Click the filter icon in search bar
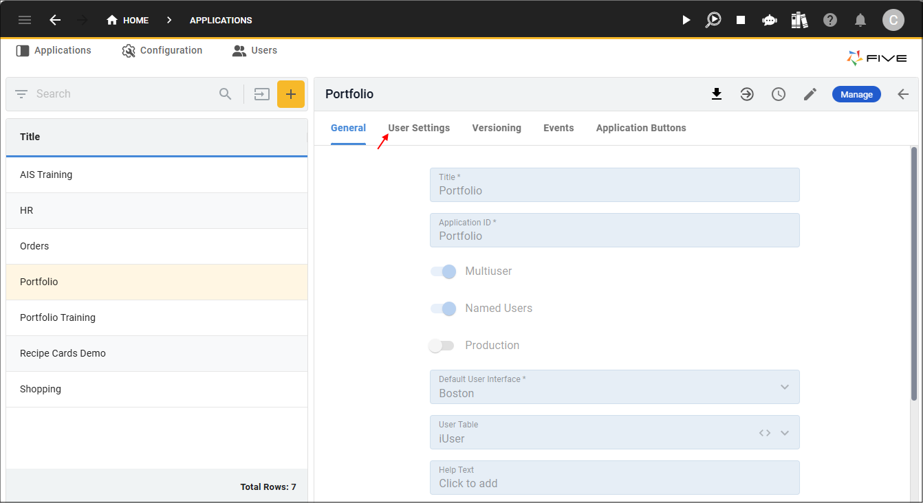923x503 pixels. click(21, 94)
